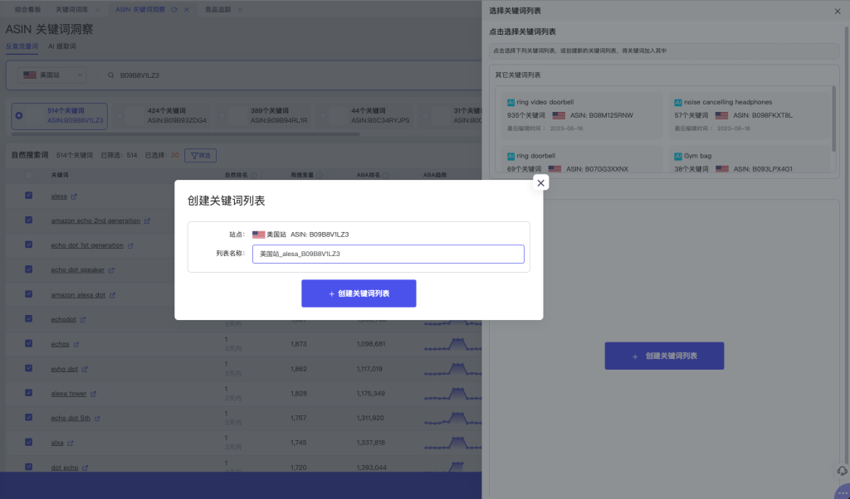Uncheck the alexa tower row checkbox
Screen dimensions: 850x499
click(x=29, y=392)
